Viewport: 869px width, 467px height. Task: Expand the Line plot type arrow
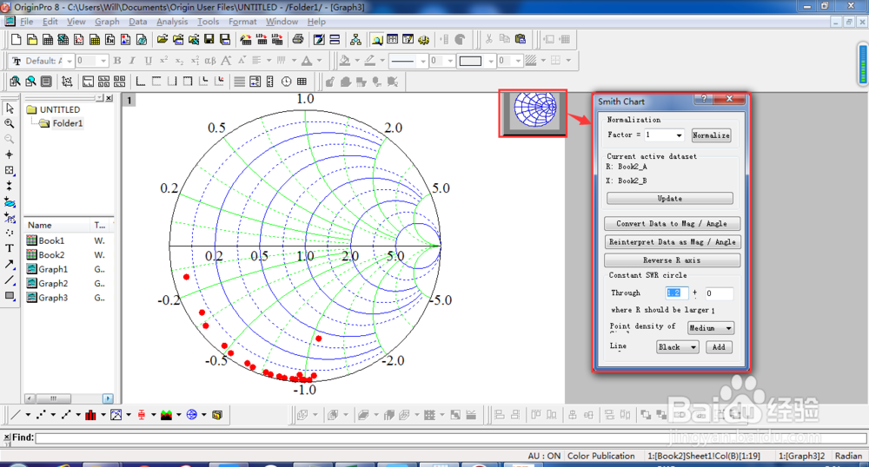click(x=28, y=414)
